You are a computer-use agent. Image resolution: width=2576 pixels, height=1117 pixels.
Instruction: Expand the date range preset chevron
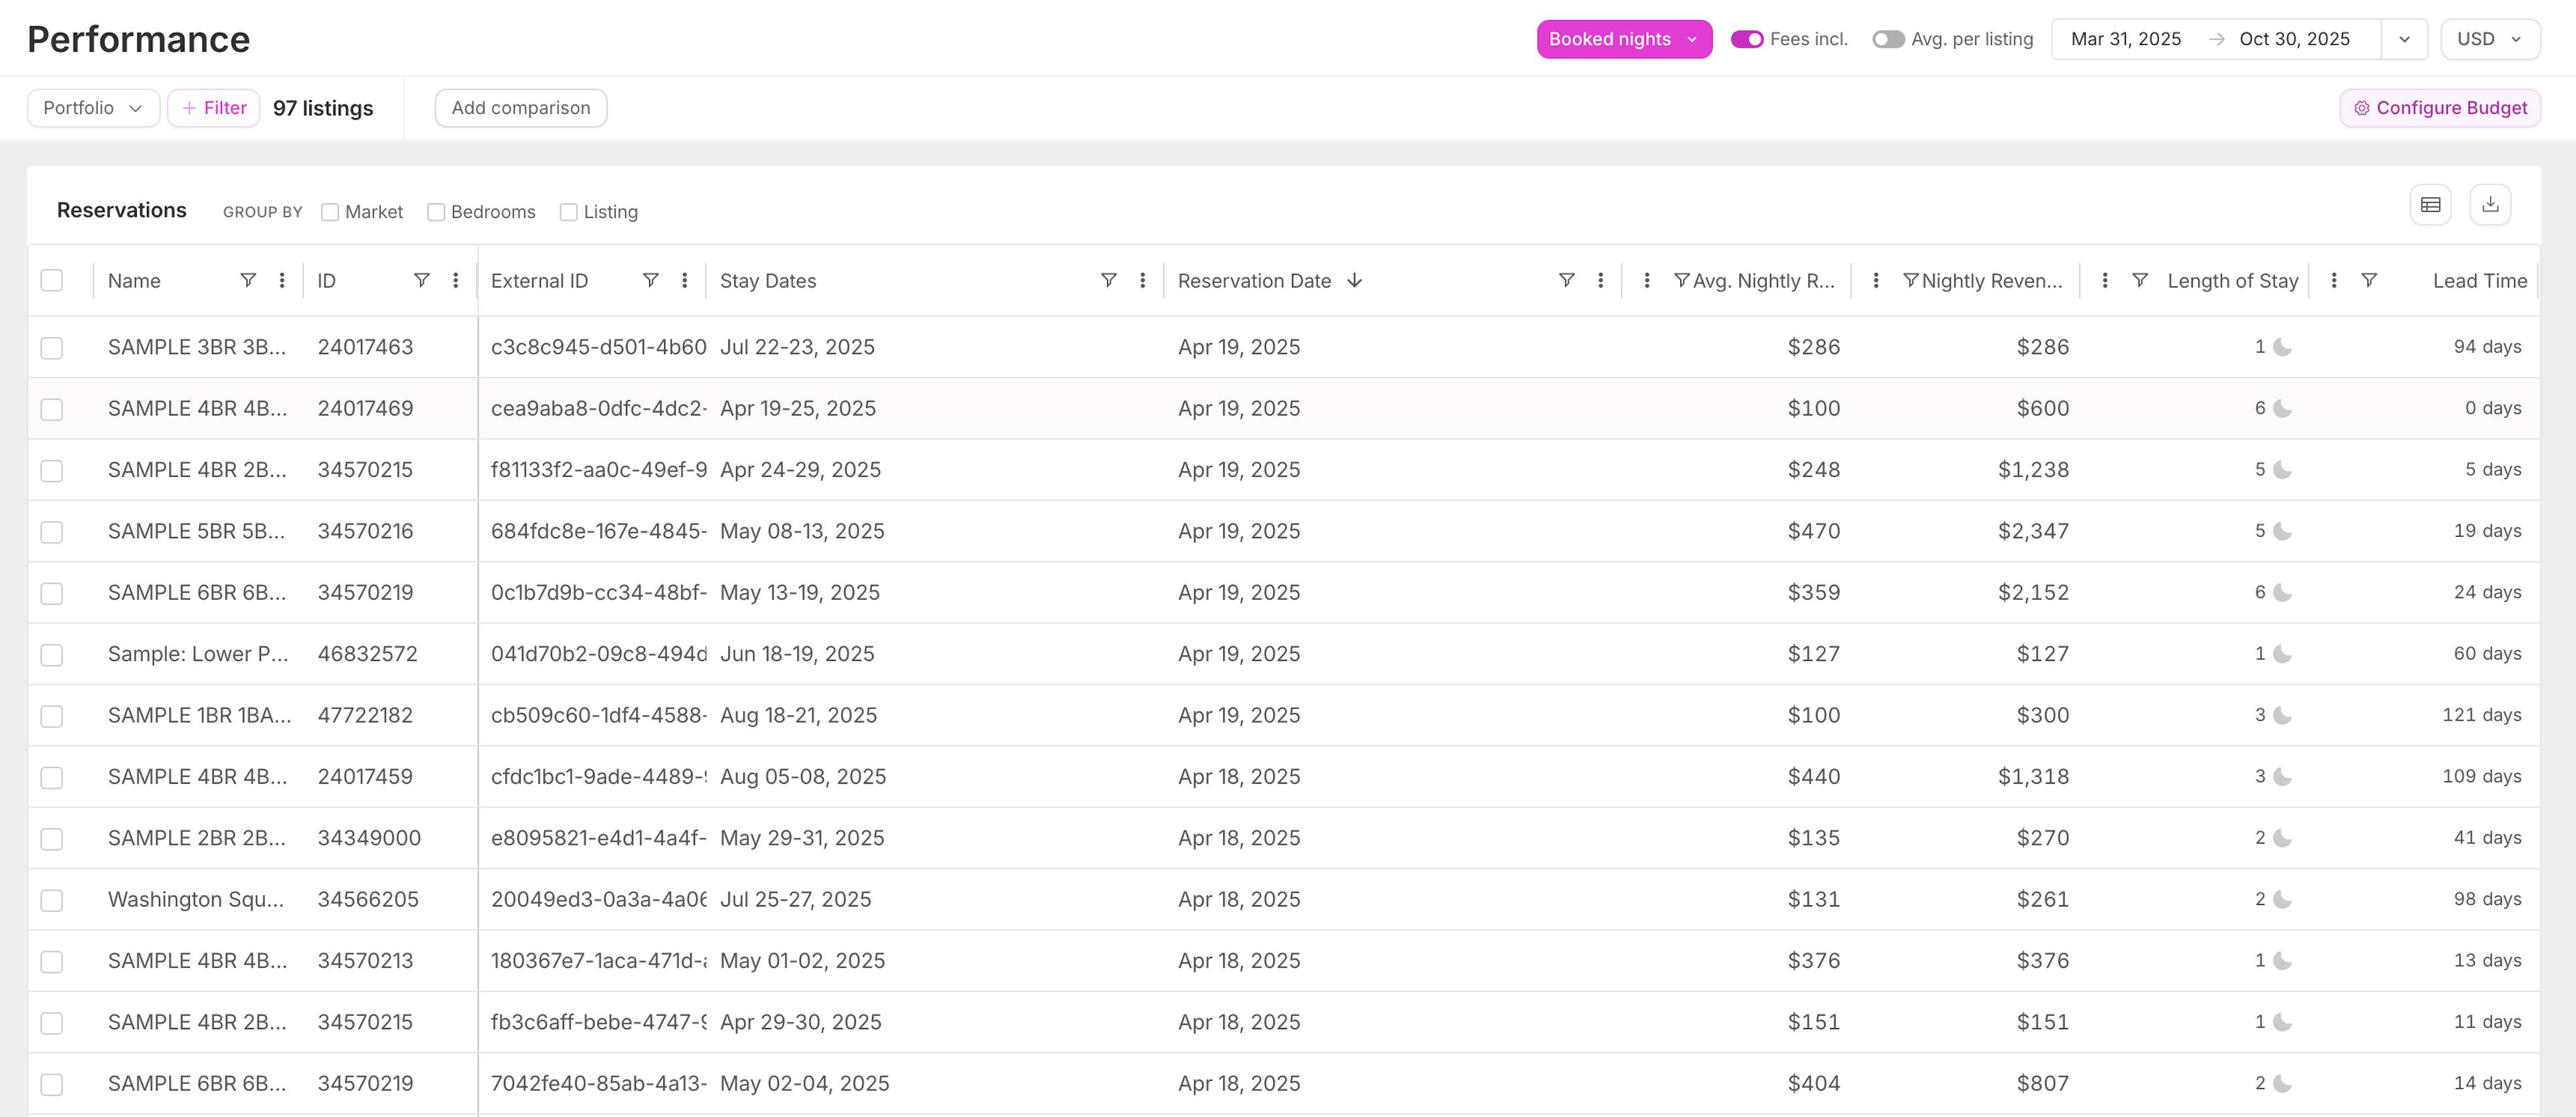(x=2404, y=39)
